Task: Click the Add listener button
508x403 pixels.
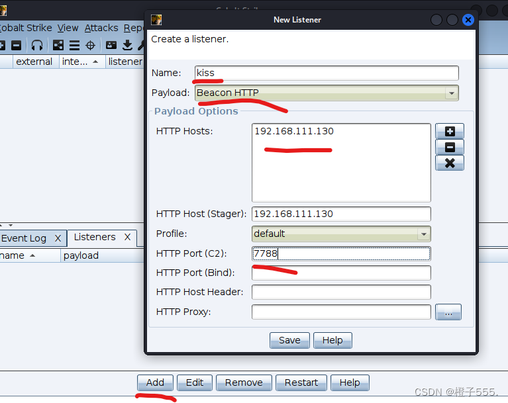Action: tap(155, 382)
